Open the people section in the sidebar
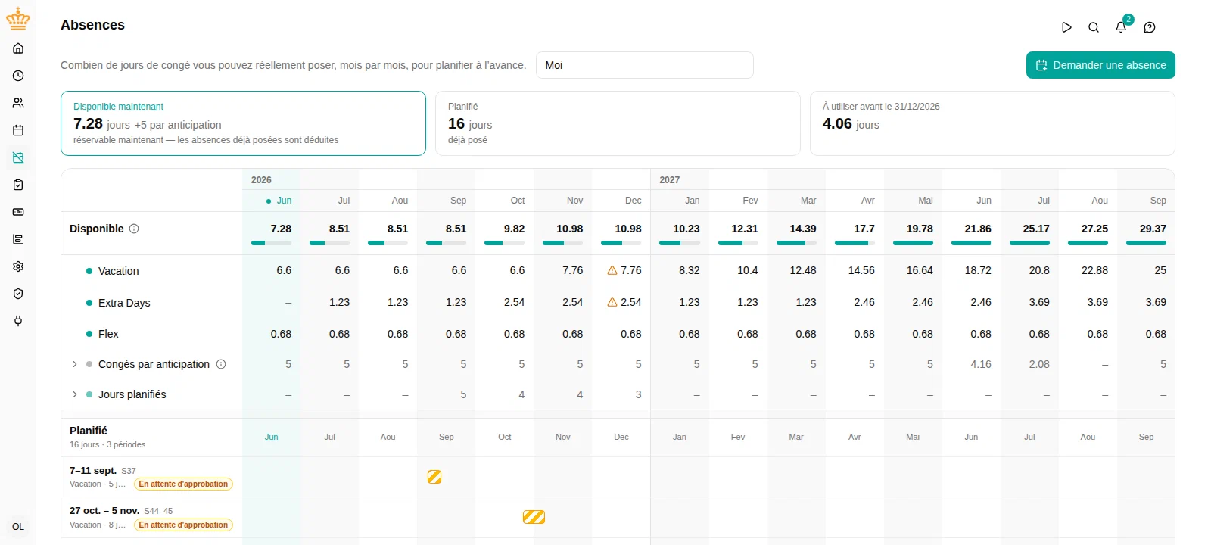The height and width of the screenshot is (545, 1211). (18, 103)
